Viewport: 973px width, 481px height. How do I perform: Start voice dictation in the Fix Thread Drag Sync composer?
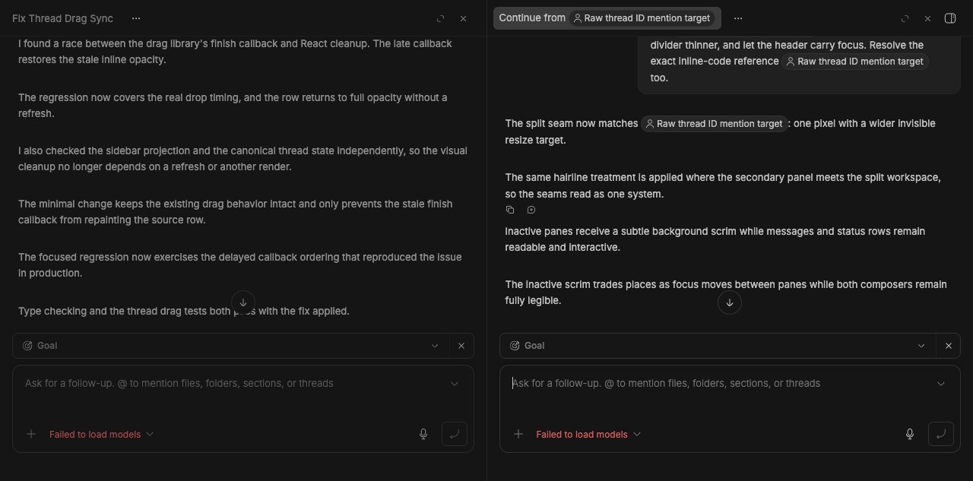click(423, 434)
